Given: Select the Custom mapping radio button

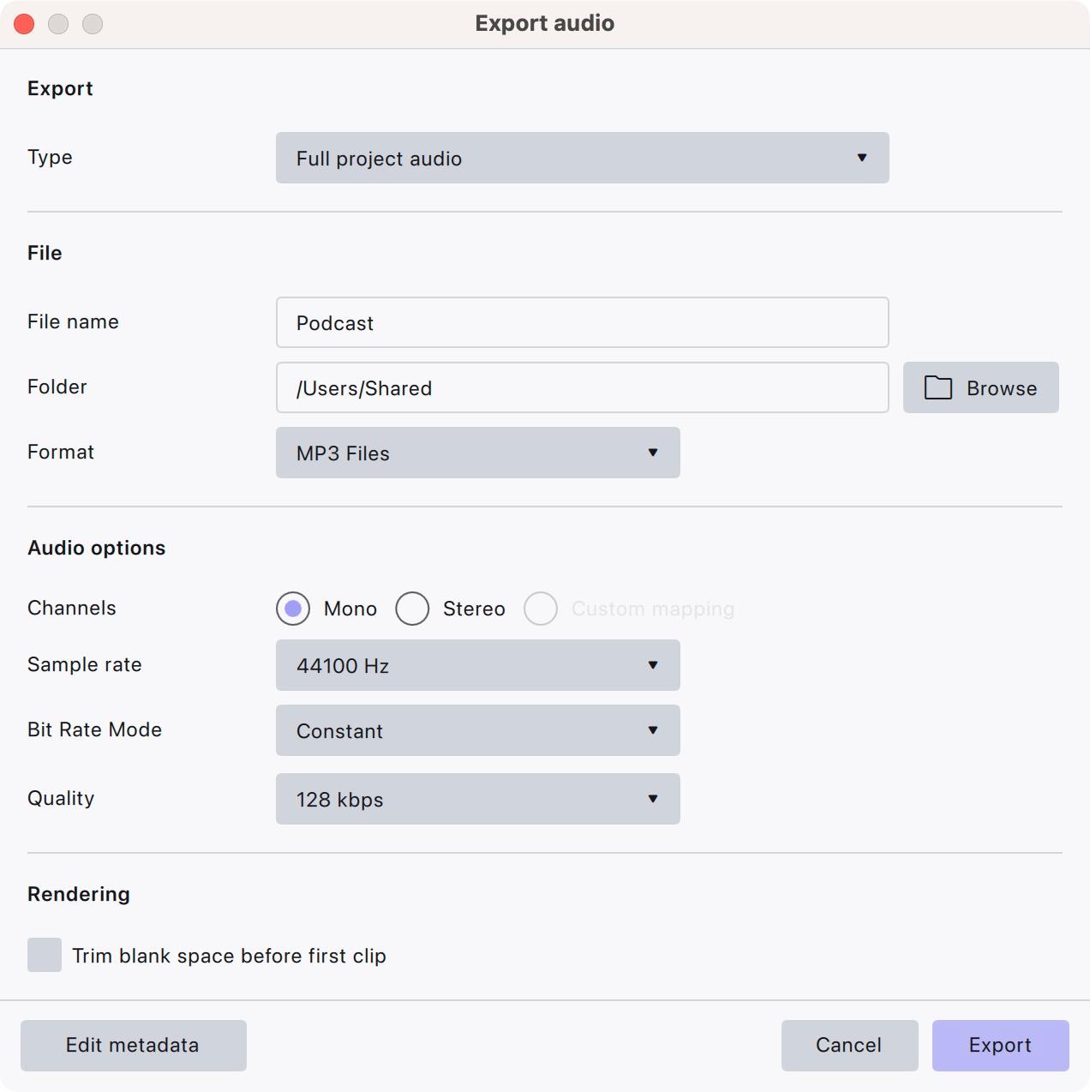Looking at the screenshot, I should point(541,609).
